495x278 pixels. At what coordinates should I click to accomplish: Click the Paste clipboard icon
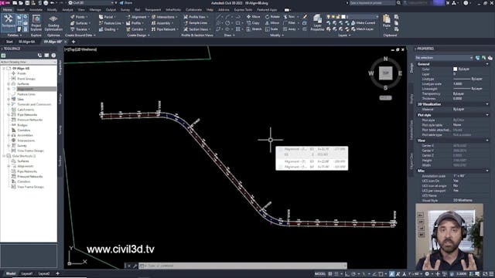(x=387, y=21)
